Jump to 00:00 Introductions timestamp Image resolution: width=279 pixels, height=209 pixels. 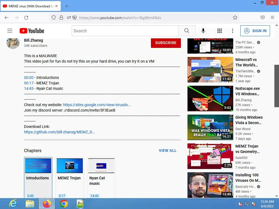pos(29,78)
